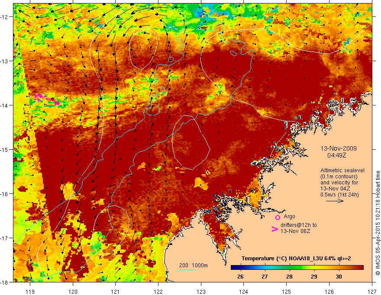Click the latitude axis label -12
Viewport: 381px width, 295px height.
pyautogui.click(x=4, y=17)
